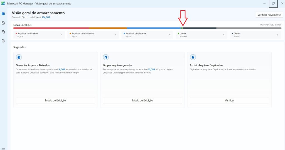Viewport: 285px width, 150px height.
Task: Click the Visão geral do armazenamento heading
Action: [38, 13]
